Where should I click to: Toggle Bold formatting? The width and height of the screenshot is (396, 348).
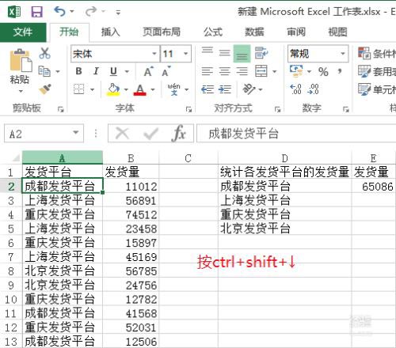click(78, 71)
